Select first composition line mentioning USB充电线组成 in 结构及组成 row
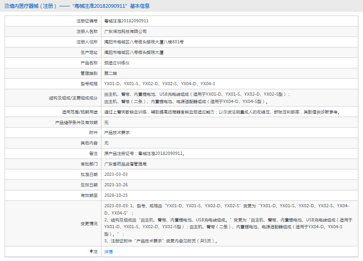363x261 pixels. click(197, 94)
